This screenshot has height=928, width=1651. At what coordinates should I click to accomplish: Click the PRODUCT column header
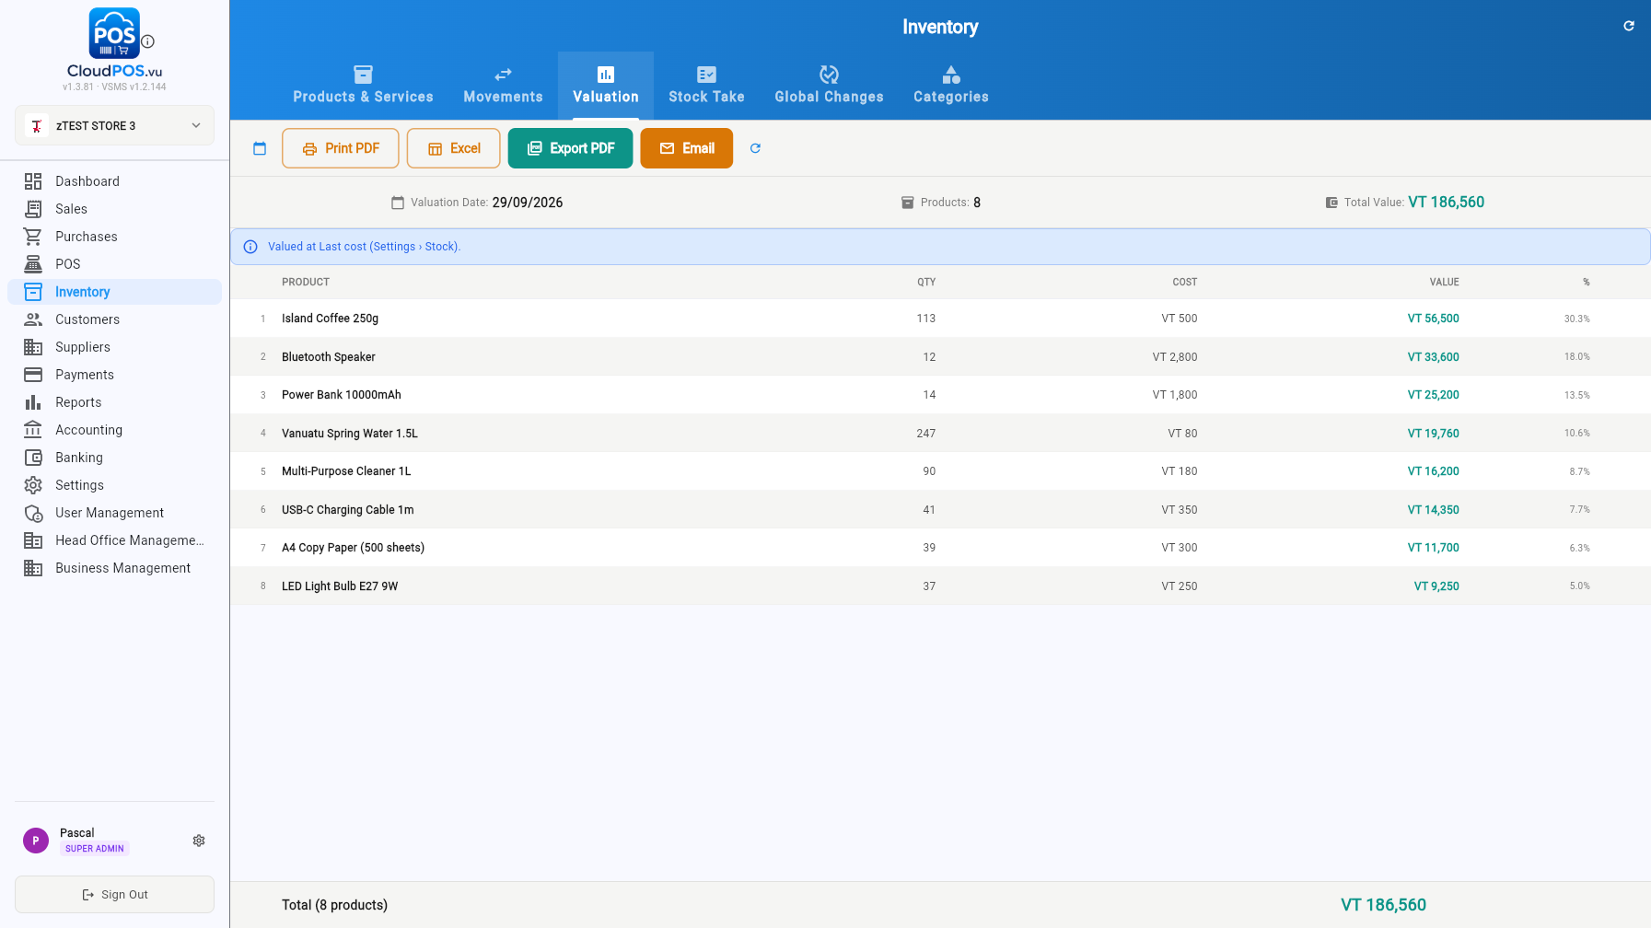(x=306, y=283)
